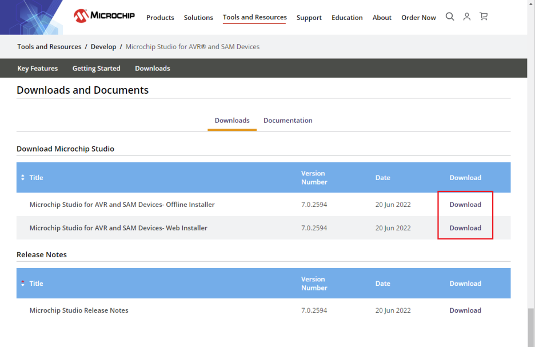Open the Products menu

(x=160, y=17)
